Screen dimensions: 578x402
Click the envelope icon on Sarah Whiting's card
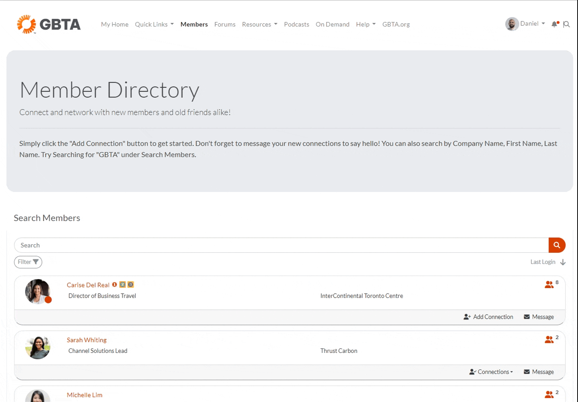[x=527, y=371]
